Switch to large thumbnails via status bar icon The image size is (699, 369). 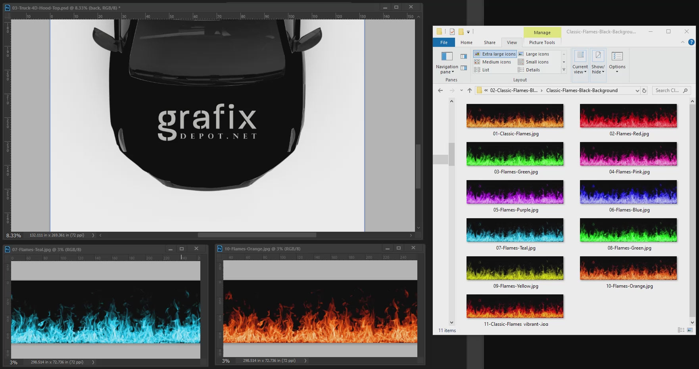[x=690, y=330]
